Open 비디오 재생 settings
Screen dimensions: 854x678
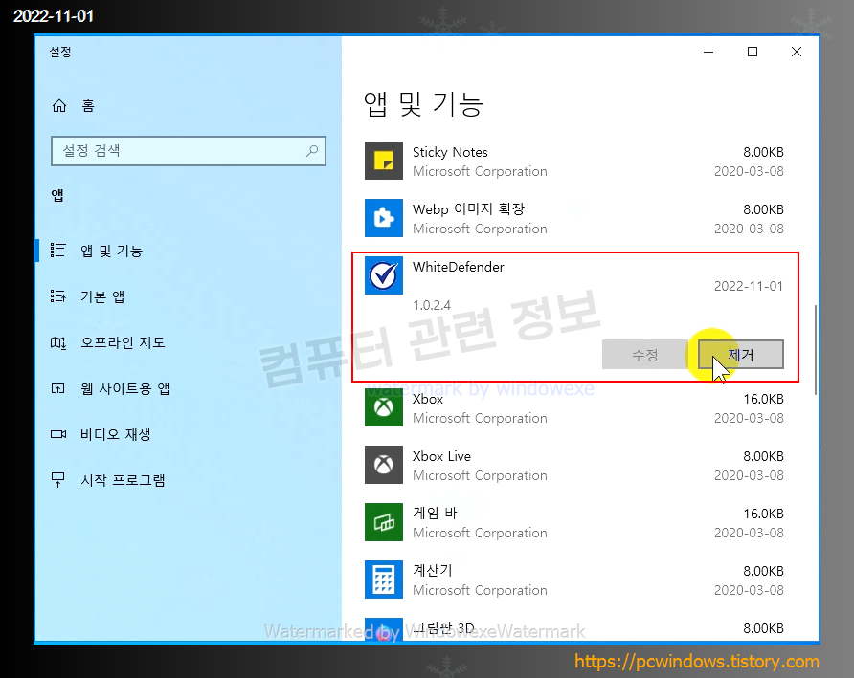point(115,434)
